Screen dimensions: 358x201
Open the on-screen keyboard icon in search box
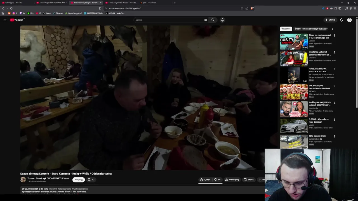(x=206, y=20)
